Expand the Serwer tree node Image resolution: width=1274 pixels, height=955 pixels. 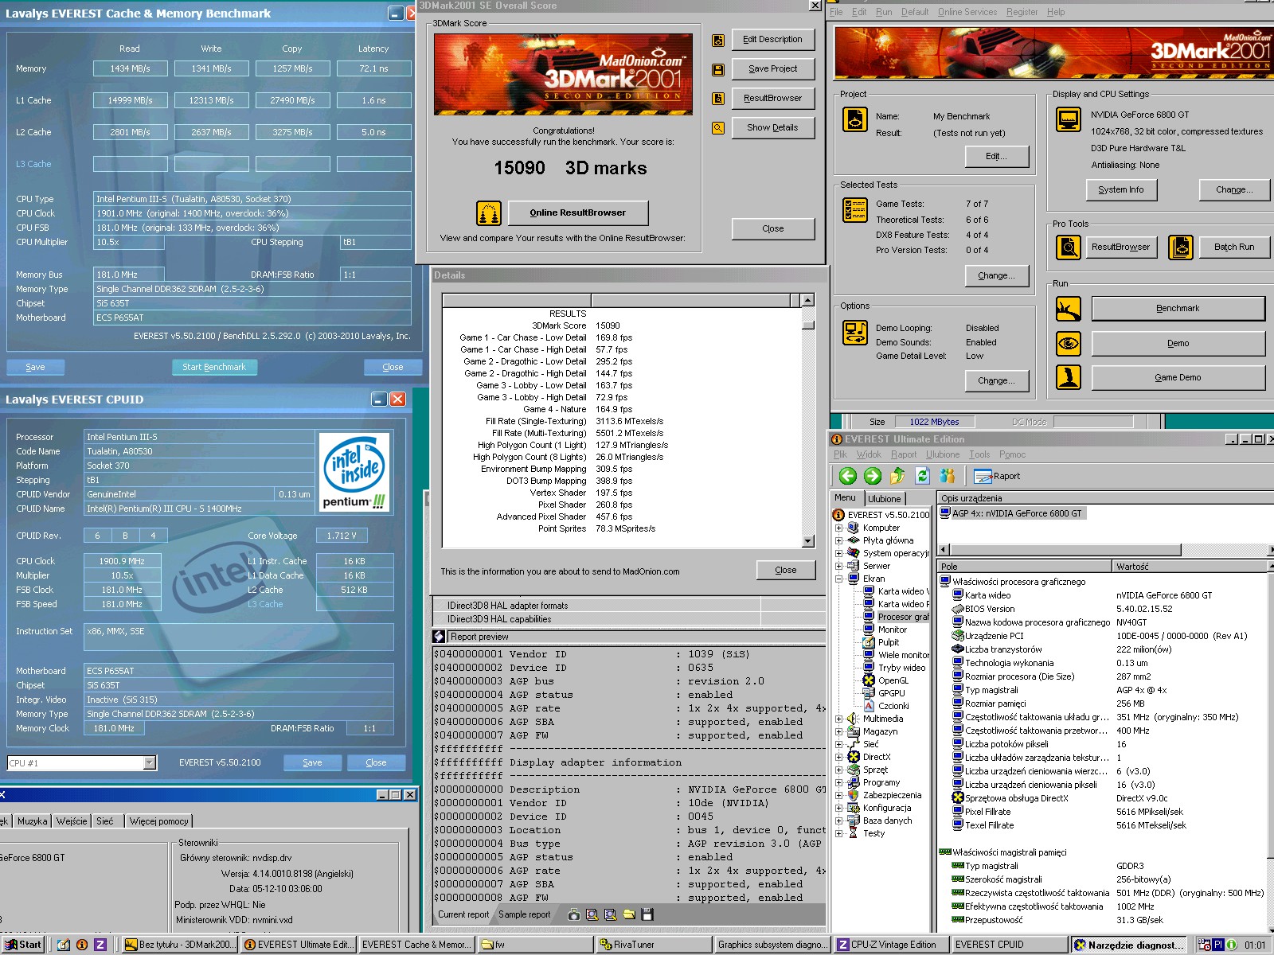pos(838,566)
